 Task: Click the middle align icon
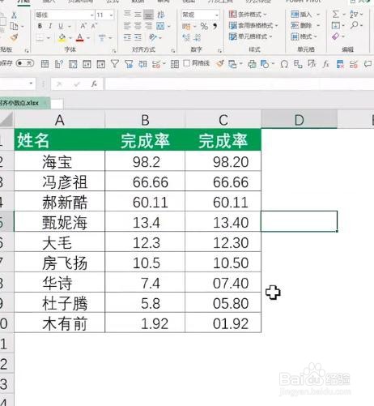pos(138,14)
